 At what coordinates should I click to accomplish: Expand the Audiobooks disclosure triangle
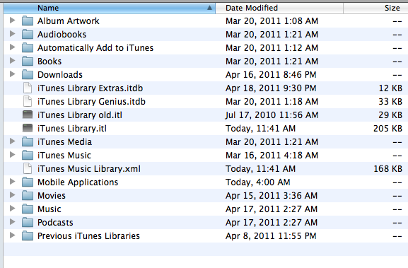click(x=12, y=34)
